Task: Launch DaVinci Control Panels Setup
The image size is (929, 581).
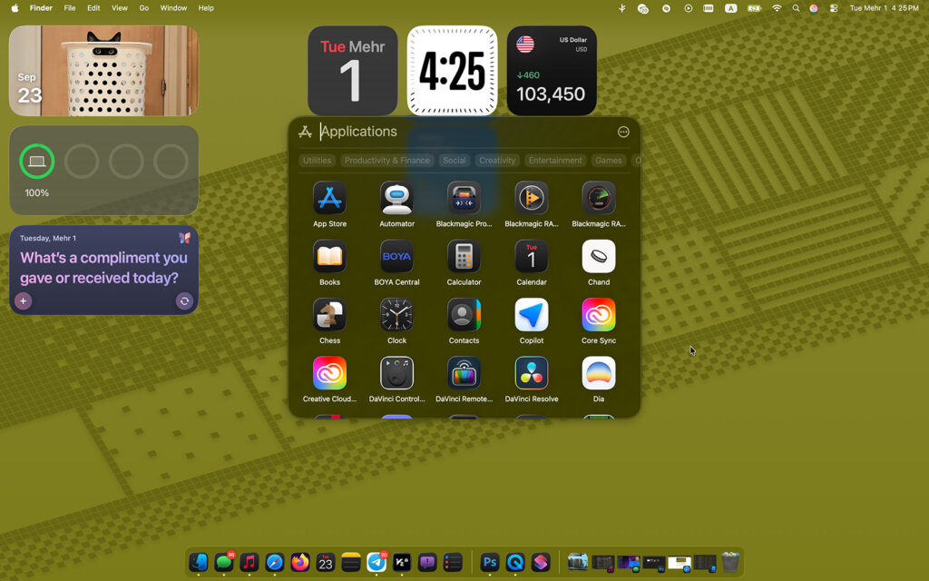Action: pos(396,373)
